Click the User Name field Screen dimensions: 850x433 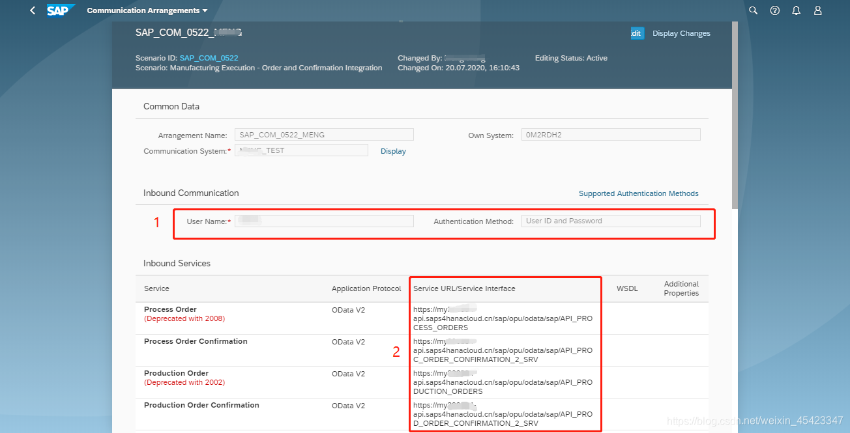point(324,221)
